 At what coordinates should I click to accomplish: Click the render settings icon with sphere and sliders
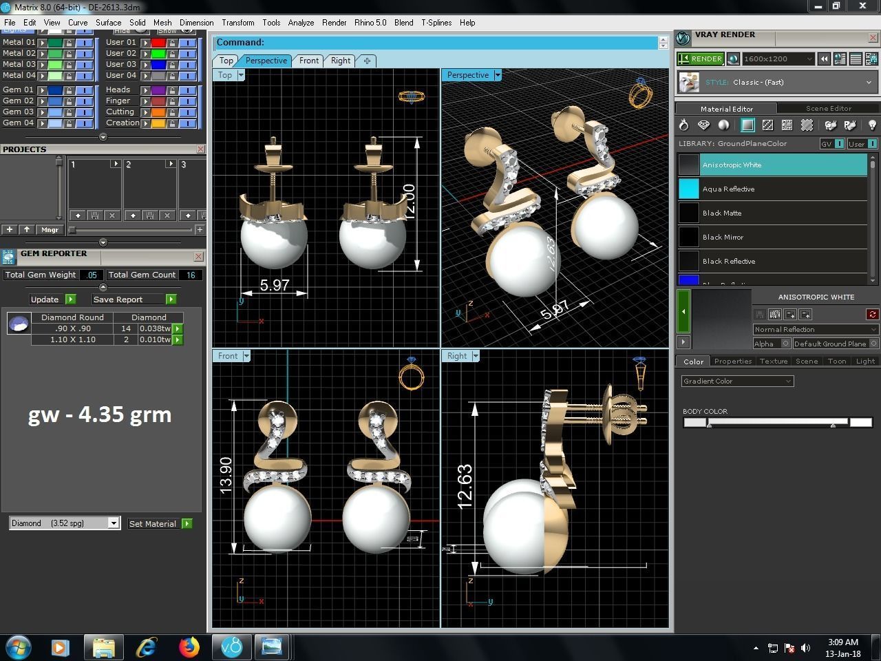pyautogui.click(x=840, y=59)
